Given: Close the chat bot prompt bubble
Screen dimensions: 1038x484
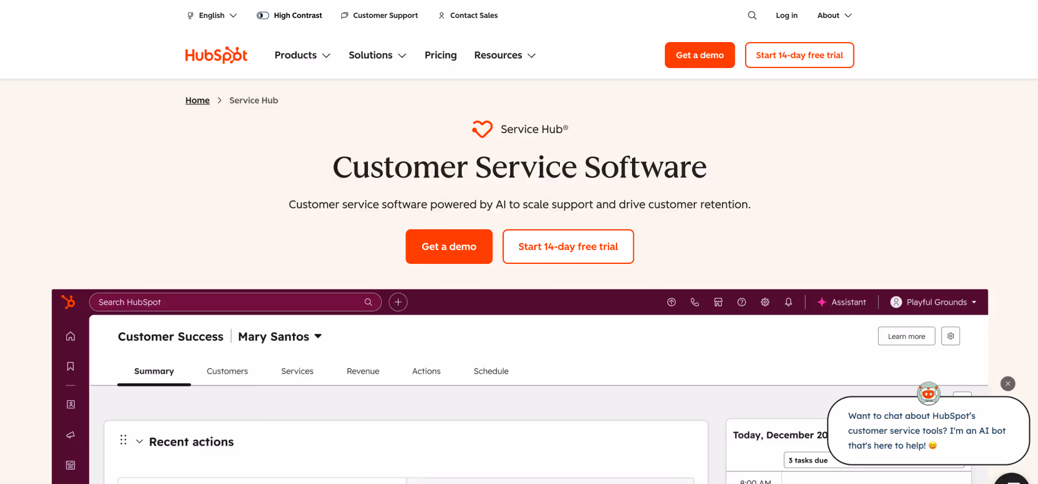Looking at the screenshot, I should click(x=1008, y=384).
